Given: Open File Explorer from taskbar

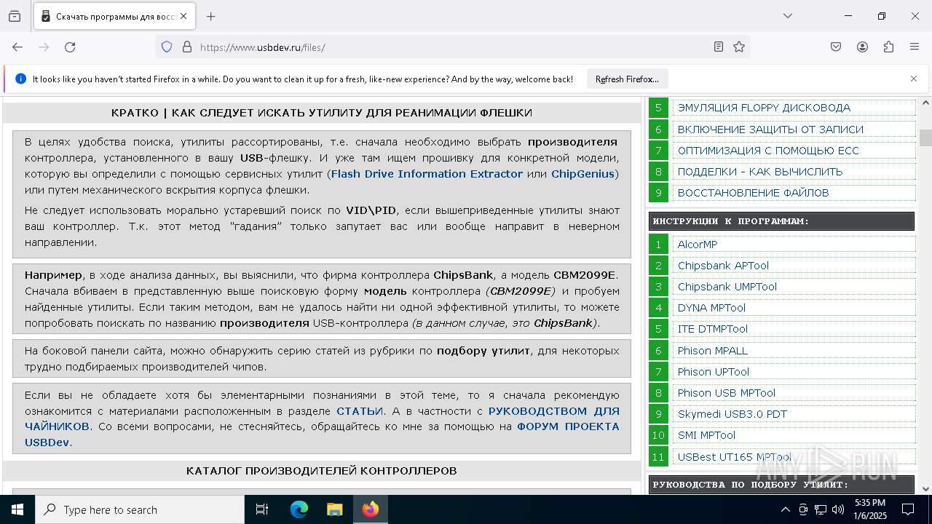Looking at the screenshot, I should click(x=334, y=509).
